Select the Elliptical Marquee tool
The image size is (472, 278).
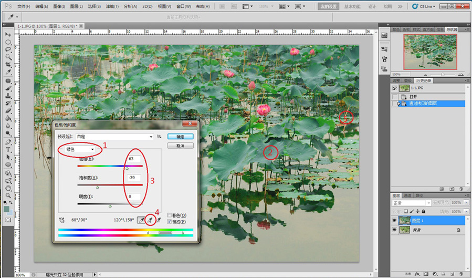[8, 42]
